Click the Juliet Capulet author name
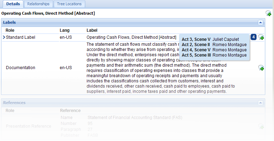274x141 pixels. click(x=225, y=39)
